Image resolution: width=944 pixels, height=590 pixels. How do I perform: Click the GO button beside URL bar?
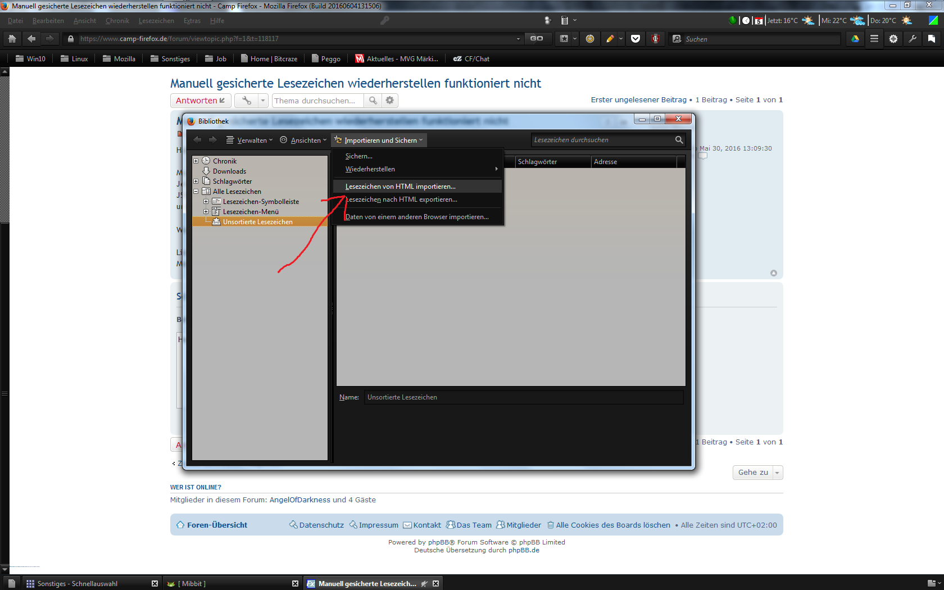tap(537, 39)
